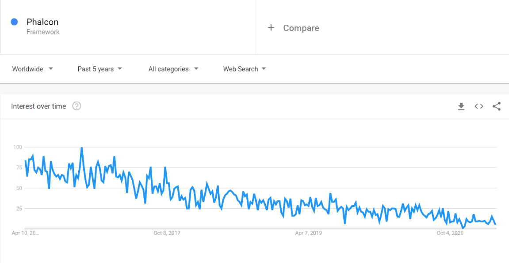Click the Apr 7, 2019 axis label
509x263 pixels.
[308, 233]
